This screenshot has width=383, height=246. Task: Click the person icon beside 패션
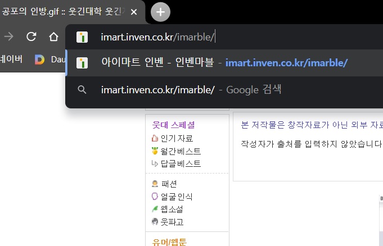[155, 184]
